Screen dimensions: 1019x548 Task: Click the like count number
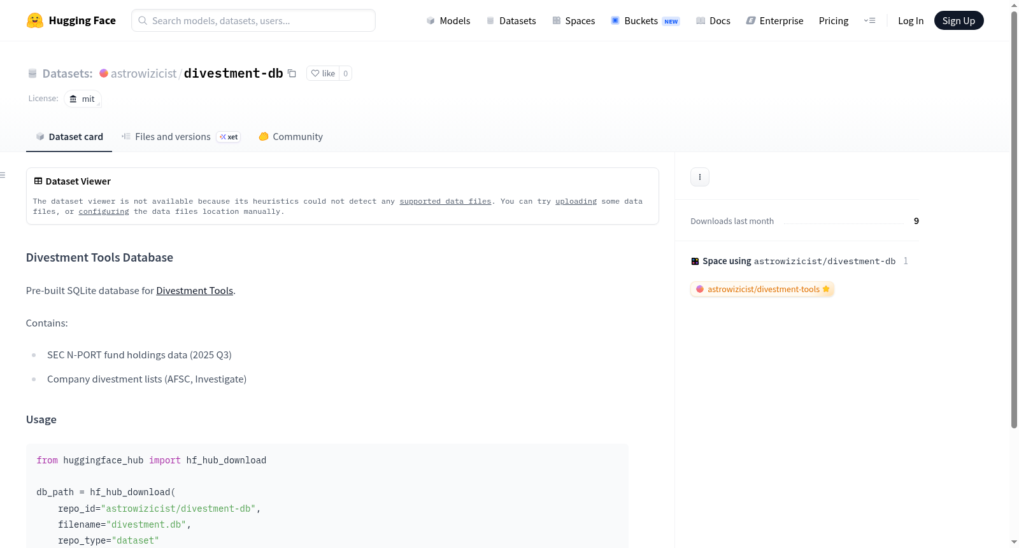[346, 73]
